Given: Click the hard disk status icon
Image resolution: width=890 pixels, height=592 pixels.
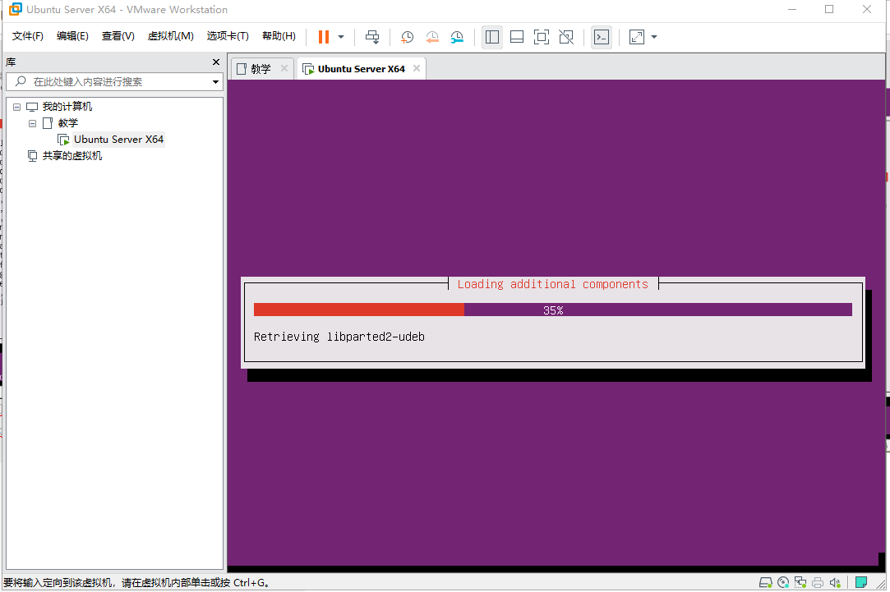Looking at the screenshot, I should [x=766, y=582].
